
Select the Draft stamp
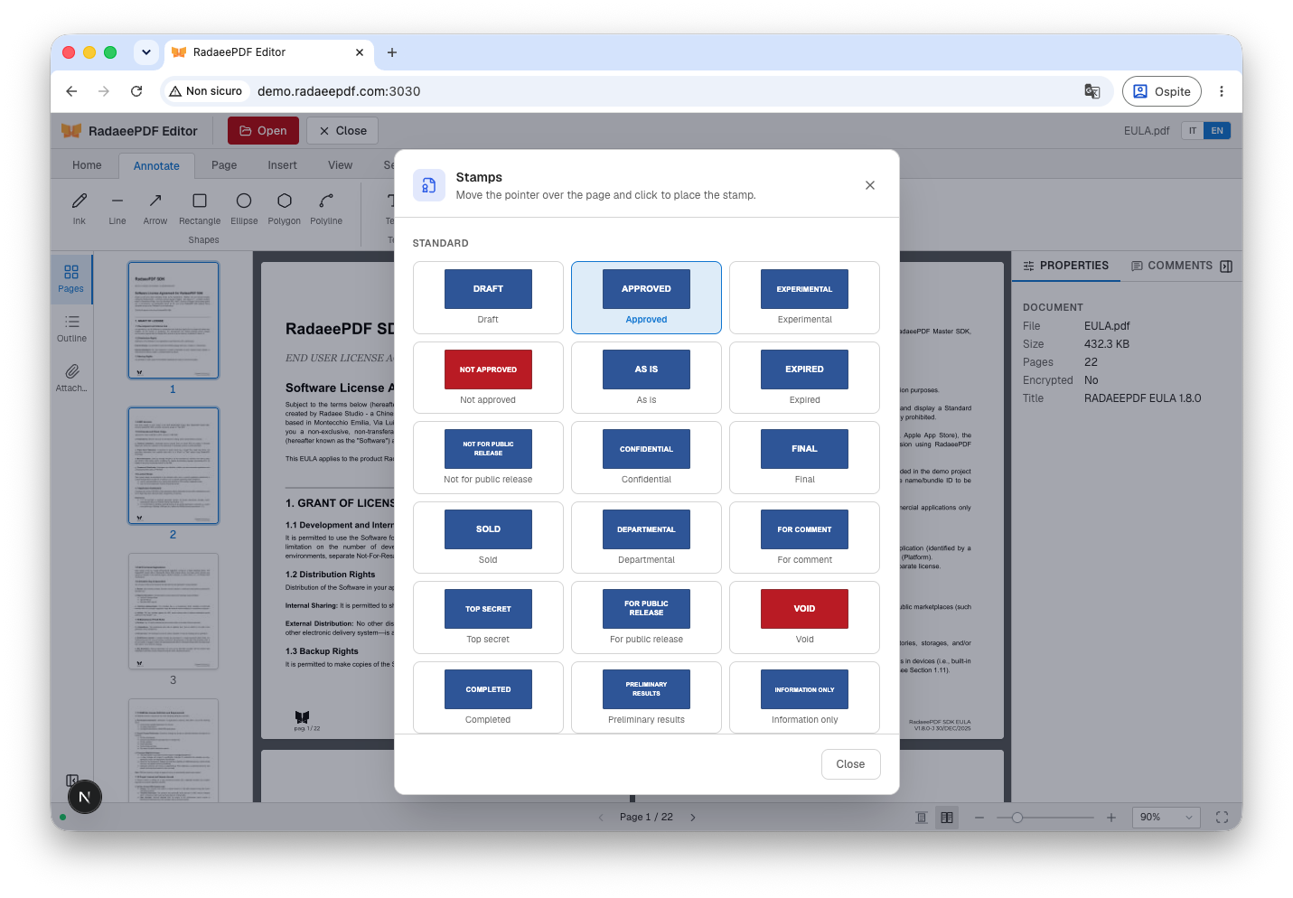coord(488,298)
